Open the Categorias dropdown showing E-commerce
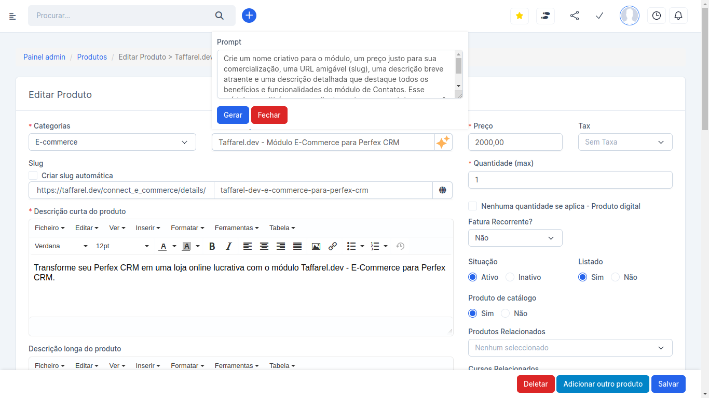The width and height of the screenshot is (709, 398). click(x=112, y=141)
